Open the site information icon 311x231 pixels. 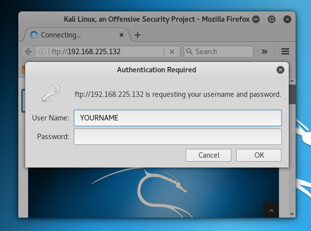coord(42,52)
